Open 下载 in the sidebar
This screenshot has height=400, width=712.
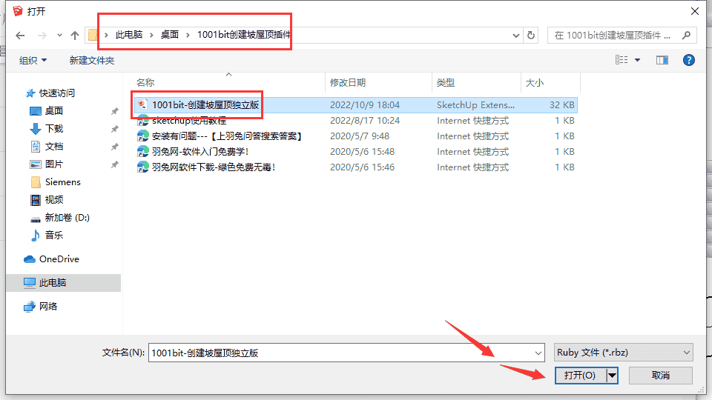(54, 128)
